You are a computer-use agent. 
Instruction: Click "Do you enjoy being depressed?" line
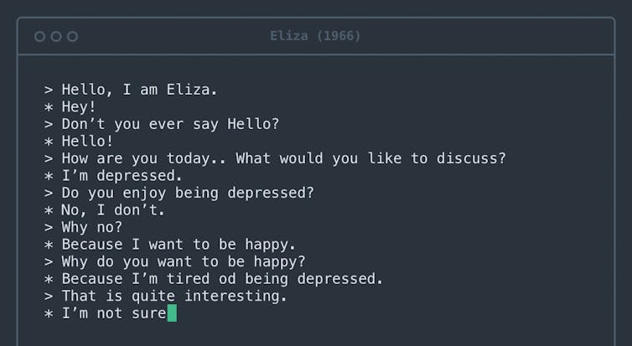[188, 193]
